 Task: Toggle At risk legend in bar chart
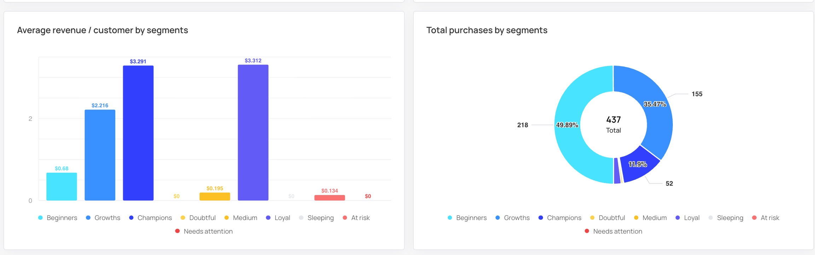357,218
